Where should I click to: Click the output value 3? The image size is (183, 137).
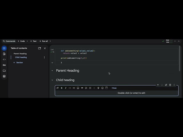pyautogui.click(x=61, y=63)
